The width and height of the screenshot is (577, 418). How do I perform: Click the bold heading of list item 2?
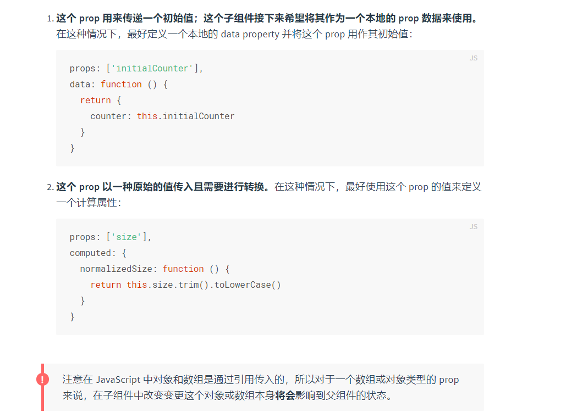[162, 187]
